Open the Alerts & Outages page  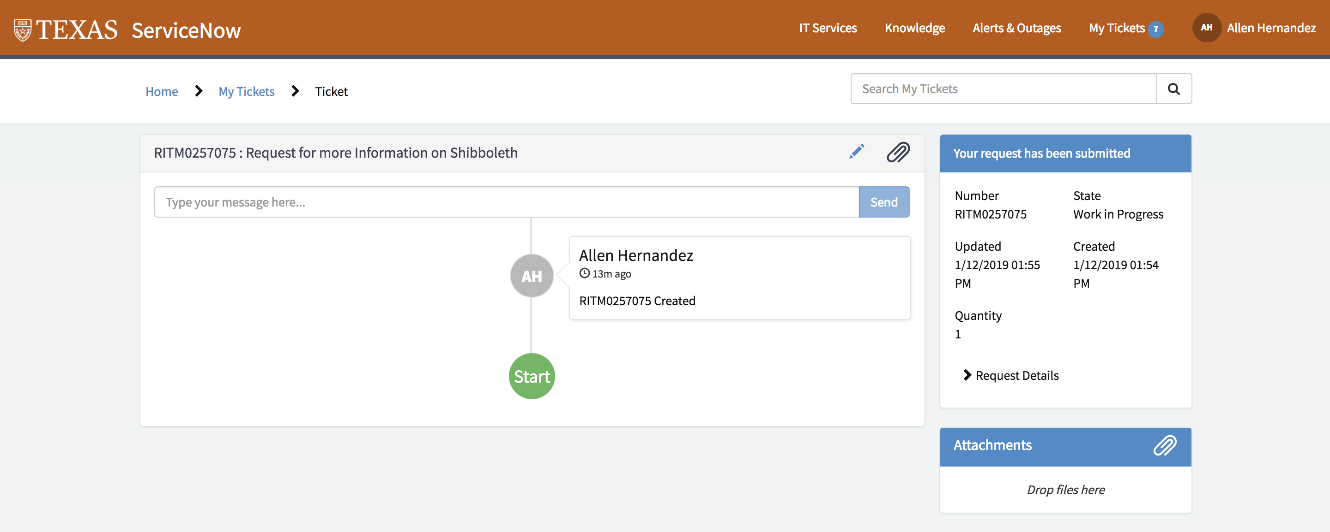point(1016,28)
